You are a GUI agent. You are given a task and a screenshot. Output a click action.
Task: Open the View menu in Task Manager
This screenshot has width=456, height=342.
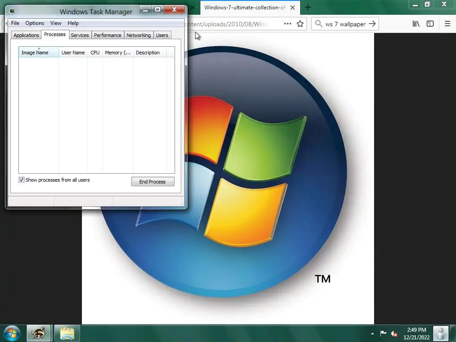click(x=56, y=23)
